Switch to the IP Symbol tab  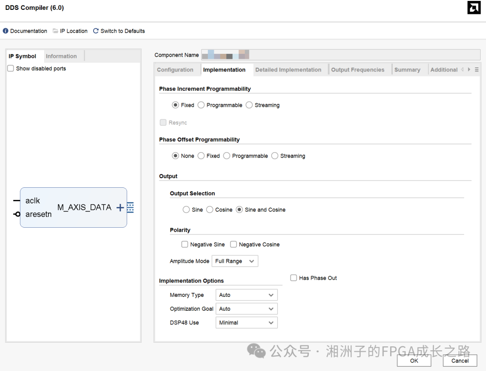(x=22, y=56)
